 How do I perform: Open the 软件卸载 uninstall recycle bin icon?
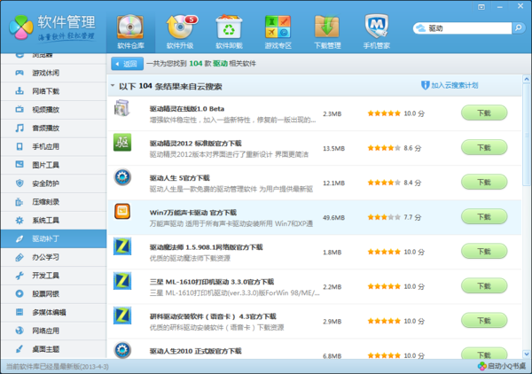pyautogui.click(x=229, y=27)
